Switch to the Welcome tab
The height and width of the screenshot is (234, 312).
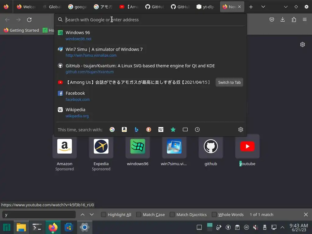pos(26,7)
